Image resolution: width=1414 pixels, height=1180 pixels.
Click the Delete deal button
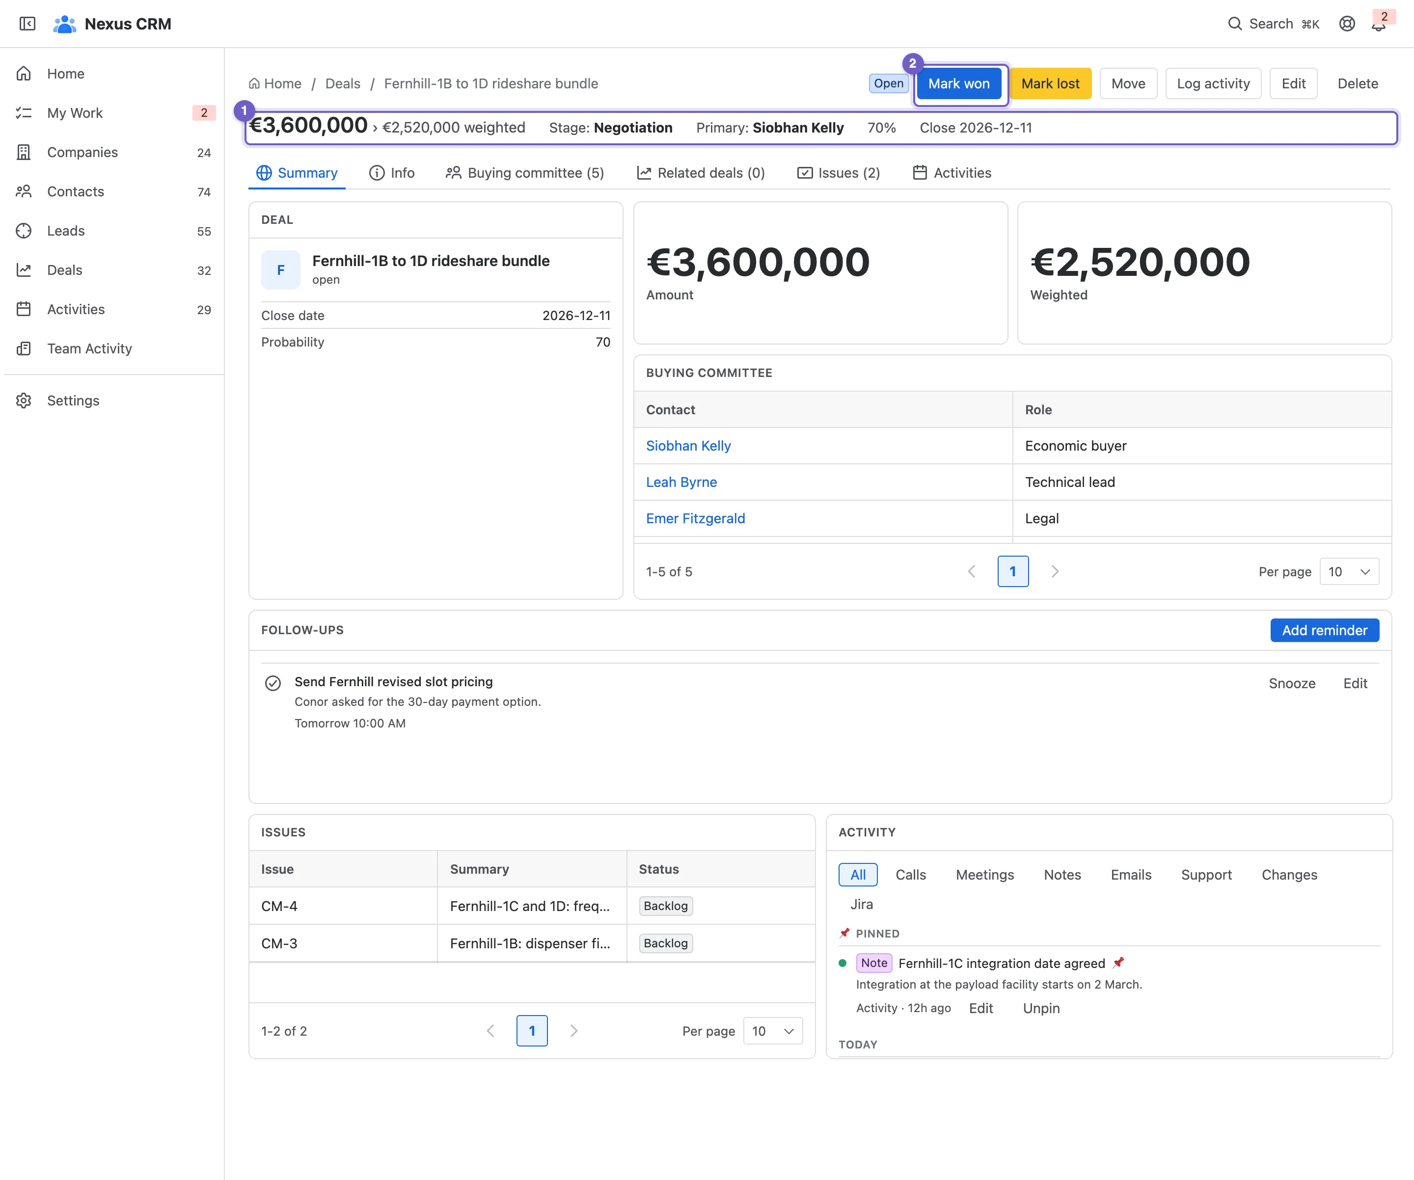[x=1358, y=83]
